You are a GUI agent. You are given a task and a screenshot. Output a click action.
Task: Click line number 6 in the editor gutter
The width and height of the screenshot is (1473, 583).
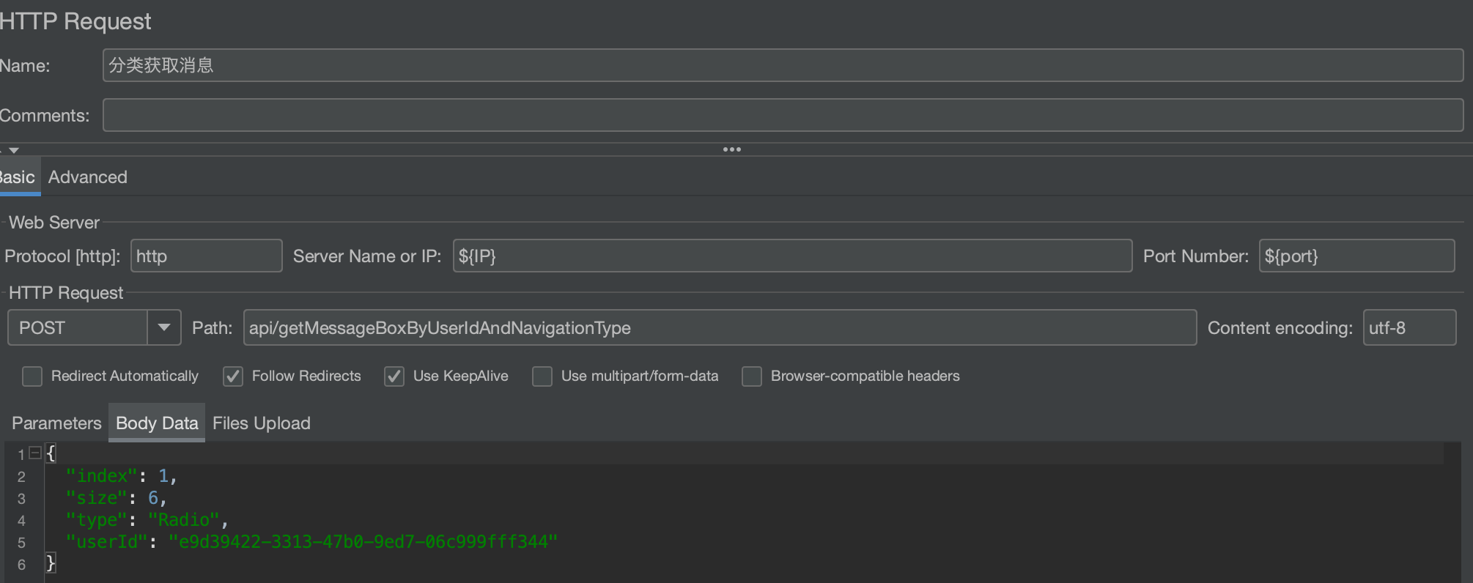(21, 565)
